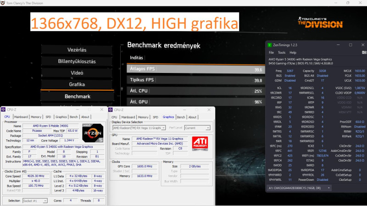Switch to Bench tab in left CPU-Z window
367x206 pixels.
tap(74, 117)
